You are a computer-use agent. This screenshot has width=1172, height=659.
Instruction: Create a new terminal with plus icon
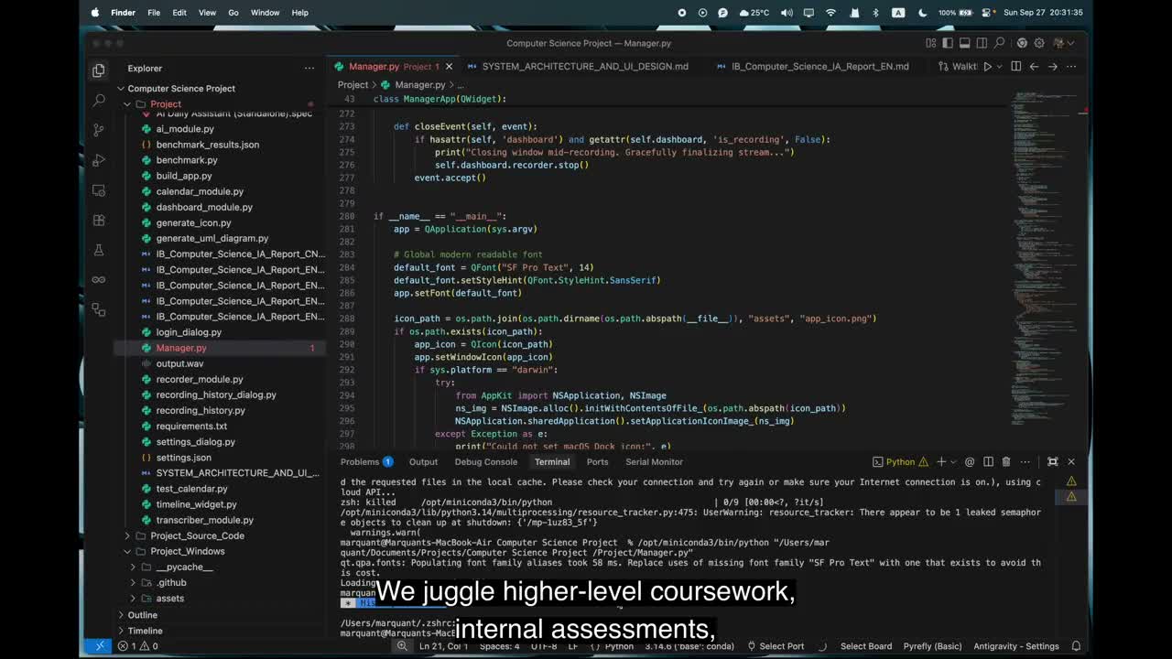940,461
